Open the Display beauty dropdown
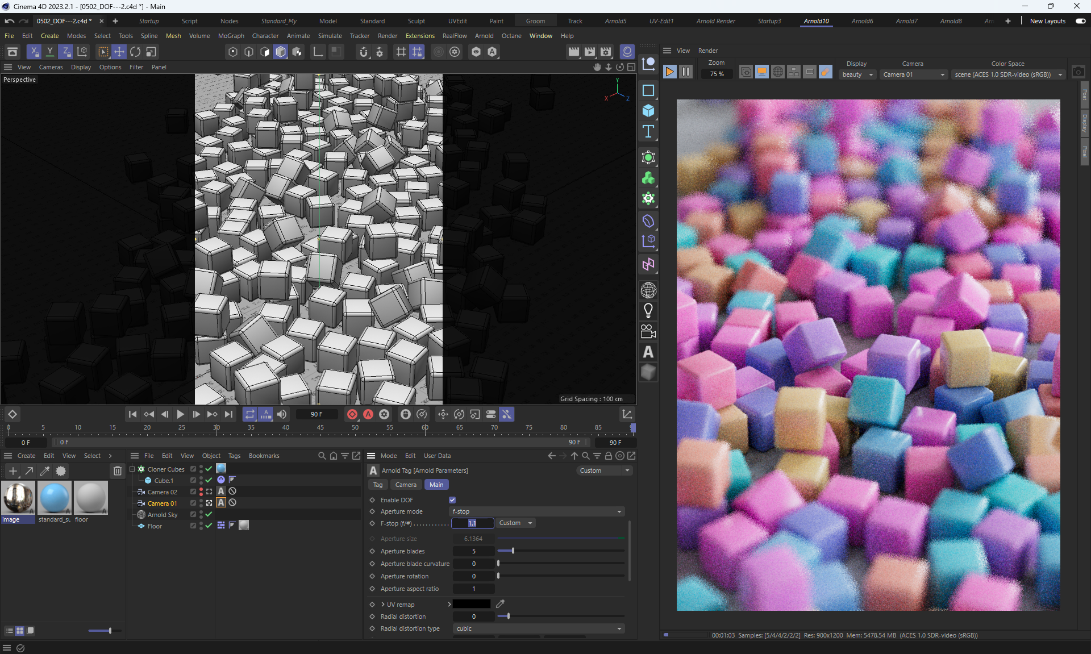 [857, 74]
